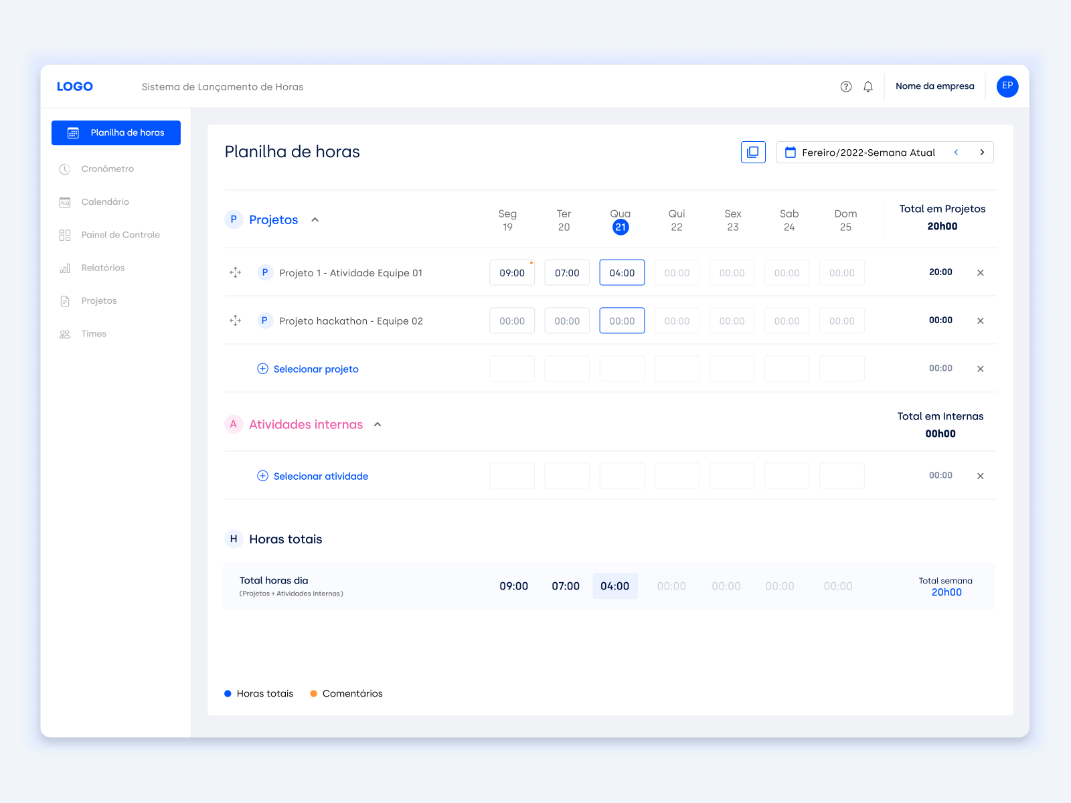Open the Projetos menu item
The height and width of the screenshot is (803, 1071).
coord(98,300)
